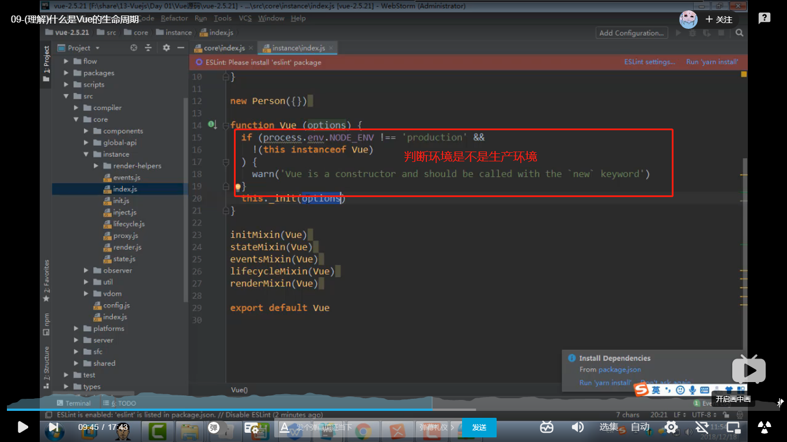This screenshot has height=442, width=787.
Task: Open the video player settings gear
Action: tap(671, 427)
